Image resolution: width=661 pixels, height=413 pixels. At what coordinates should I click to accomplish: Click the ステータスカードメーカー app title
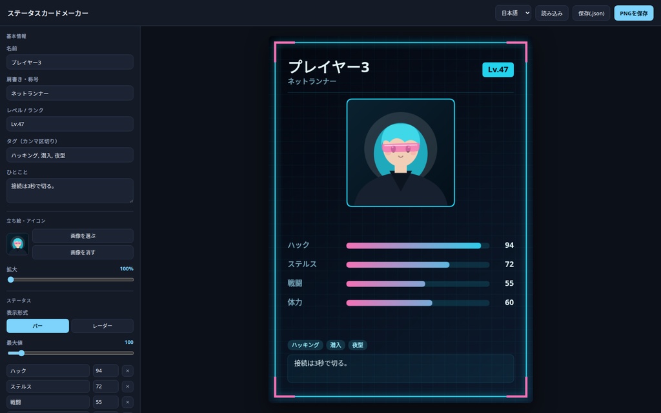click(x=48, y=13)
